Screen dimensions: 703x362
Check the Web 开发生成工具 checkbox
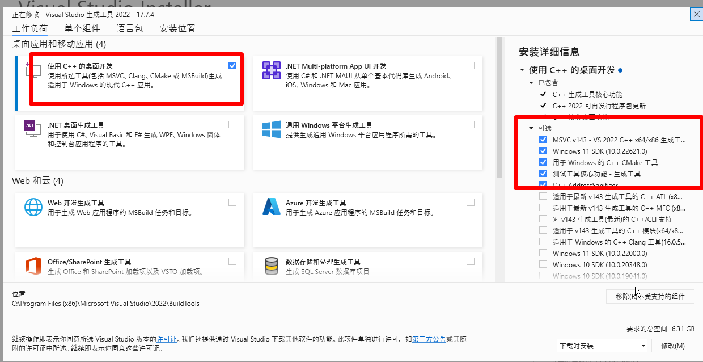[x=232, y=203]
